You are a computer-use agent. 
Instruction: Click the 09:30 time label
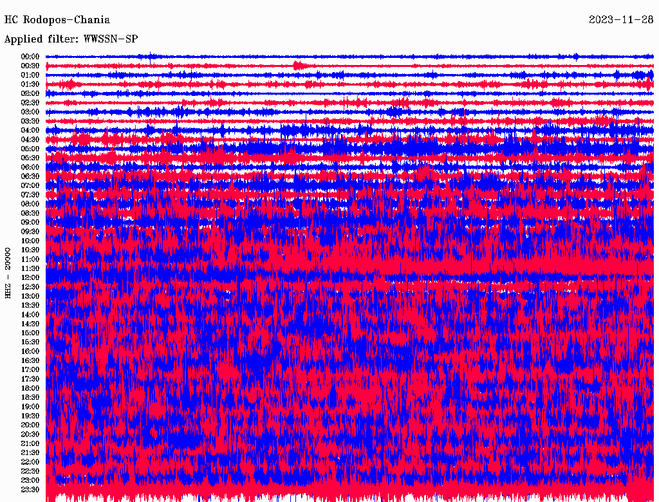[x=30, y=232]
